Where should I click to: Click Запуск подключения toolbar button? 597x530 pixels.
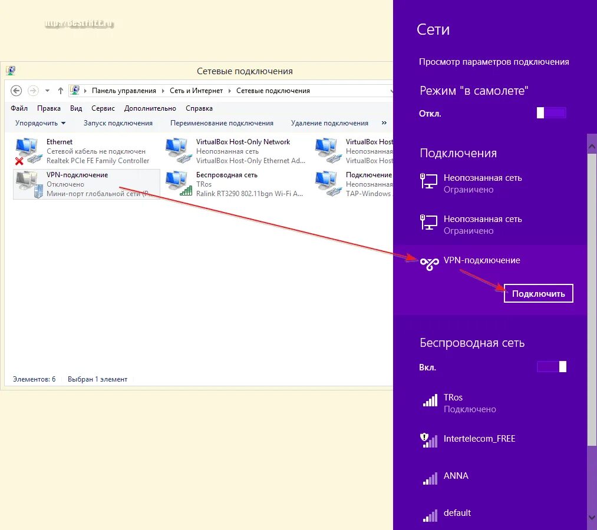118,123
